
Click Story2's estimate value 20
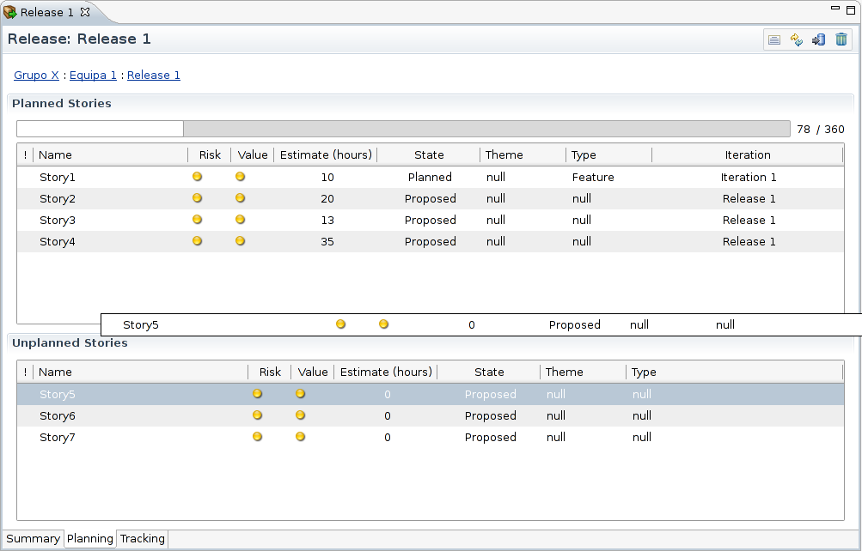pyautogui.click(x=327, y=198)
